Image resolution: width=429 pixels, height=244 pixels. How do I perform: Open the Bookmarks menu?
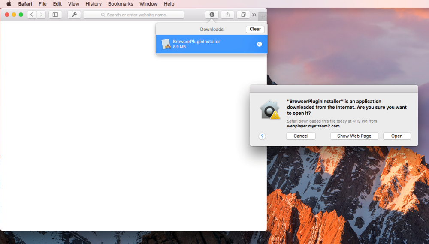click(121, 4)
